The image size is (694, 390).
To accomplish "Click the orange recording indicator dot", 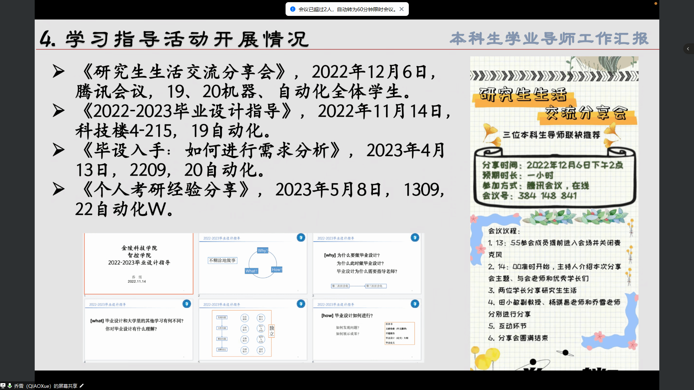I will pos(656,4).
